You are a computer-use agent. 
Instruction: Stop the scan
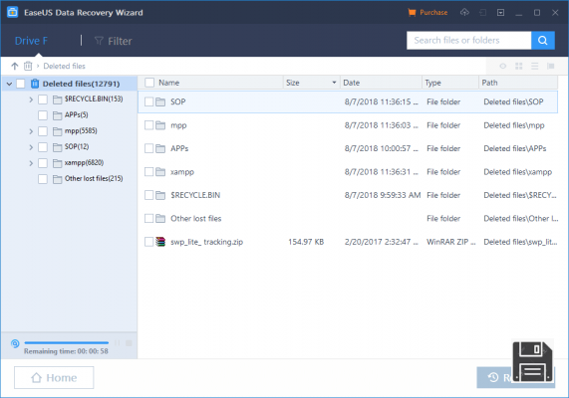pos(129,343)
